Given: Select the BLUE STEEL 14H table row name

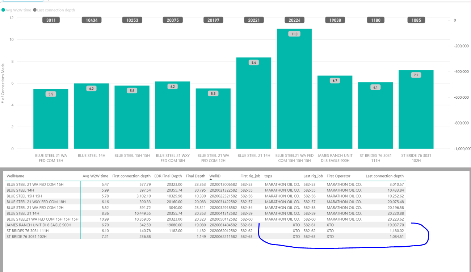Looking at the screenshot, I should 20,190.
